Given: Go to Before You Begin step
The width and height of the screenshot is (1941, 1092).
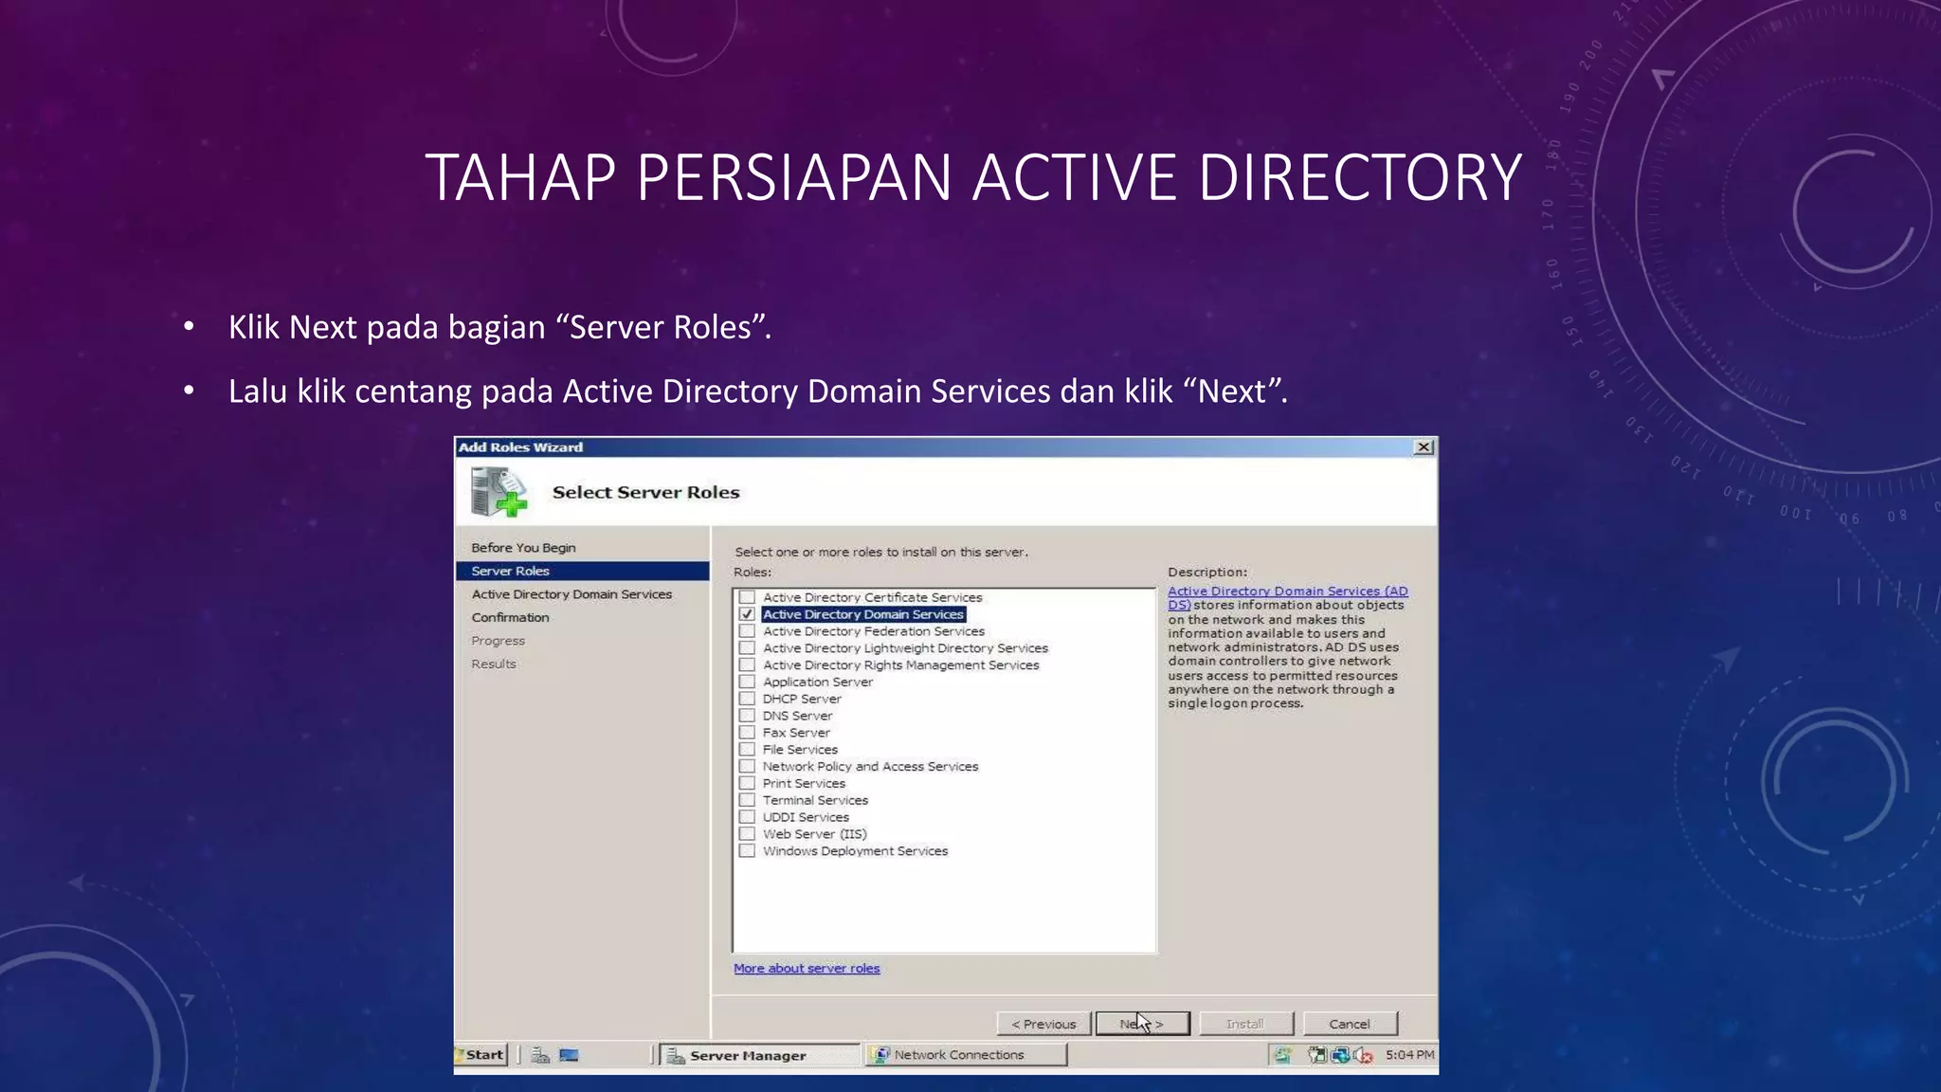Looking at the screenshot, I should tap(523, 548).
